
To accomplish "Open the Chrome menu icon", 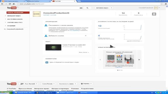I will 166,4.
